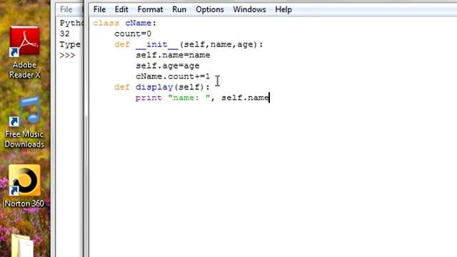Image resolution: width=457 pixels, height=257 pixels.
Task: Open the Options menu
Action: pos(209,9)
